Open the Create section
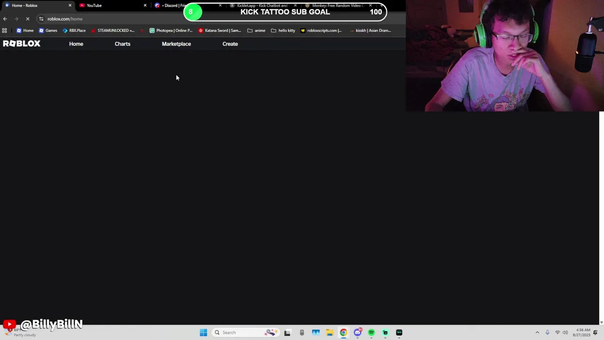The height and width of the screenshot is (340, 604). click(x=230, y=44)
